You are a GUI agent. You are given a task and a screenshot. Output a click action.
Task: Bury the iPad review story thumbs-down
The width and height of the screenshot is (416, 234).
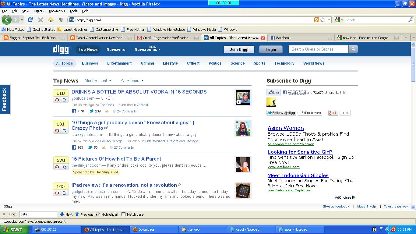pos(57,193)
